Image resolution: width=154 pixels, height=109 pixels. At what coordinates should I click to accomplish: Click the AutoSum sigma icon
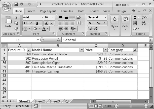click(x=135, y=17)
